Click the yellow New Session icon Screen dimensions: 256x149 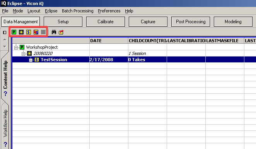pyautogui.click(x=29, y=32)
